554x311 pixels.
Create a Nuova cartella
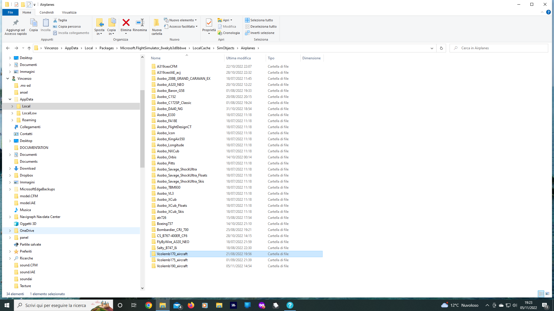157,27
